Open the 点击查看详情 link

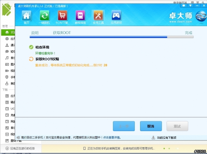tap(111, 137)
